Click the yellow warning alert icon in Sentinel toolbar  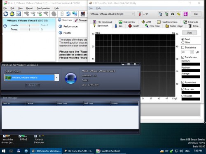12,14
